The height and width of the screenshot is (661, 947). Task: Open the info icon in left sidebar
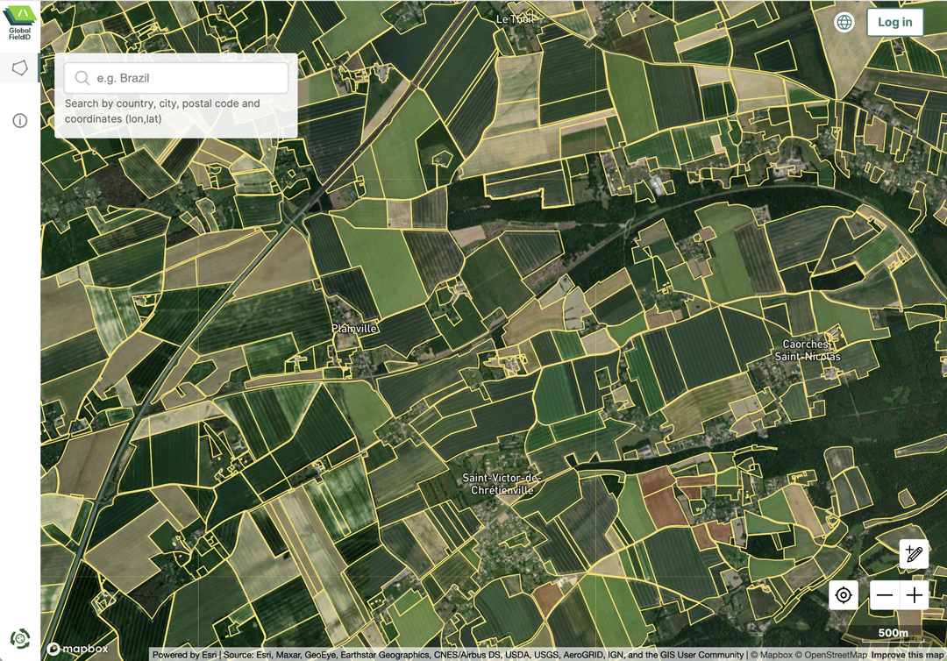(19, 121)
